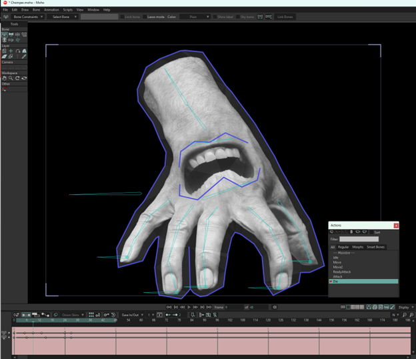
Task: Toggle the onion skin icon in timeline
Action: pos(56,315)
